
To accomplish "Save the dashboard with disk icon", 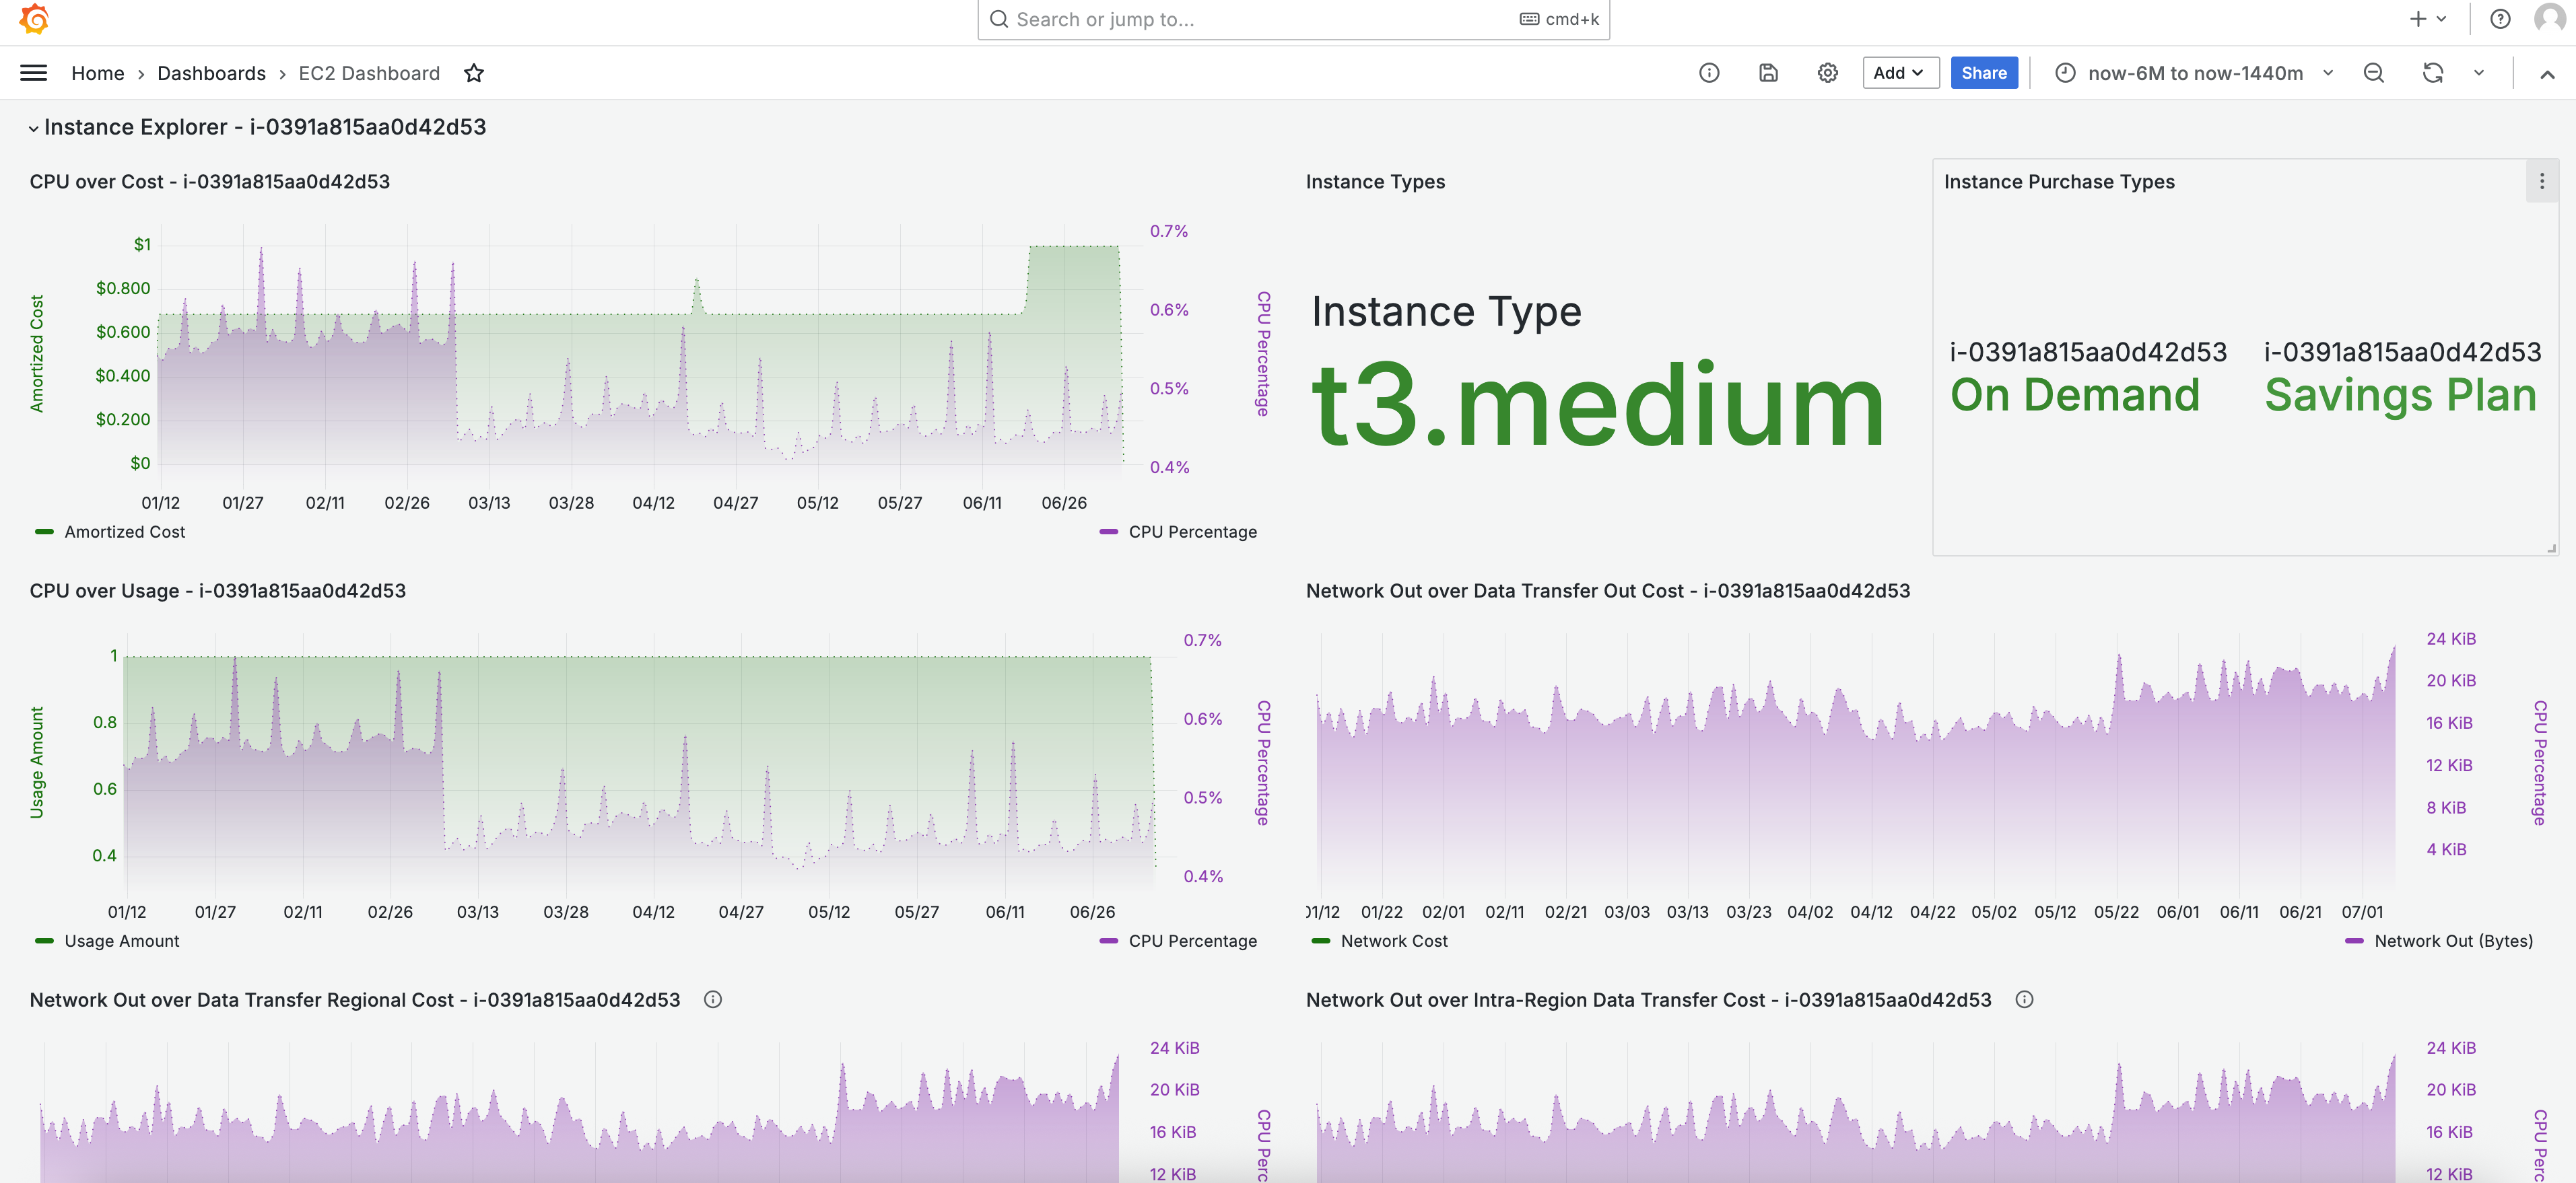I will (1768, 73).
